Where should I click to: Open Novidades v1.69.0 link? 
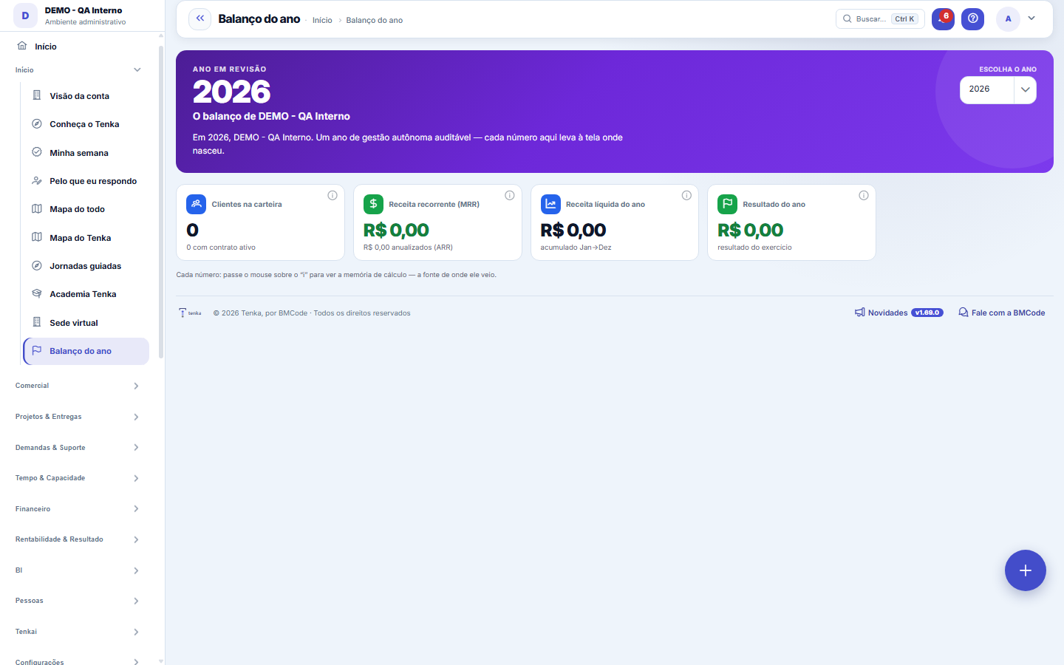tap(898, 313)
